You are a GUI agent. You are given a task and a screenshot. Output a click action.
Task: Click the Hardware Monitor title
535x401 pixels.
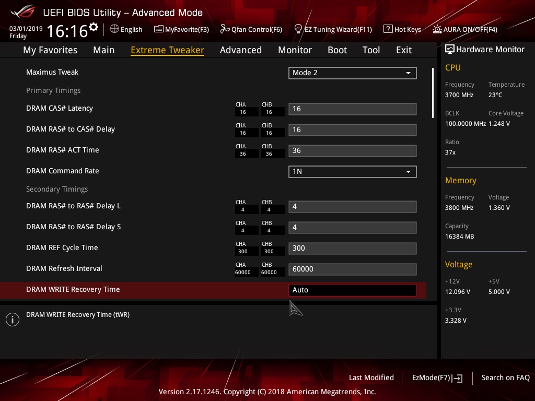pyautogui.click(x=490, y=50)
